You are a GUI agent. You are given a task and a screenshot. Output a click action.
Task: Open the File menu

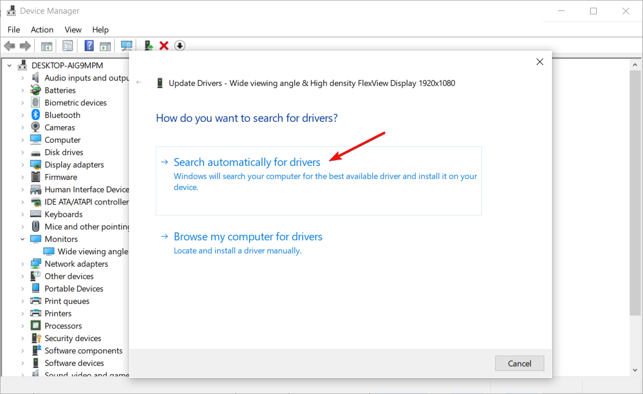[14, 30]
